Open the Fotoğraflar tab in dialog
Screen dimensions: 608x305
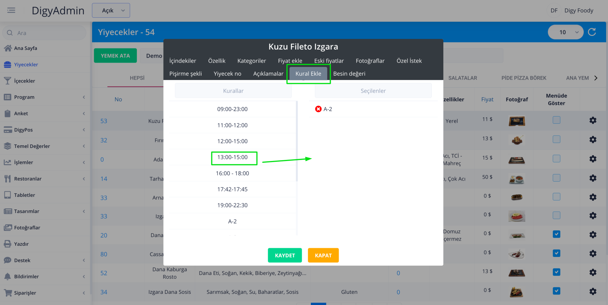coord(370,61)
